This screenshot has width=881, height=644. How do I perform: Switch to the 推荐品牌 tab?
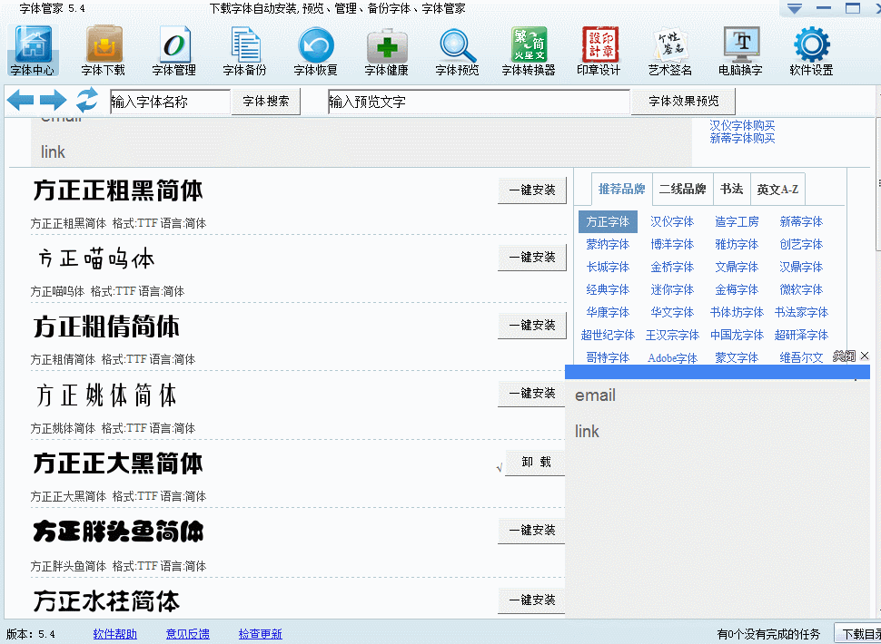621,189
